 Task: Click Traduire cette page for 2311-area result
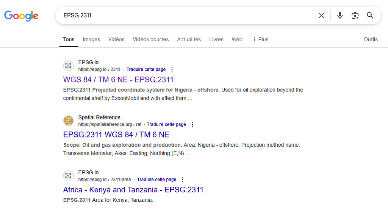(x=156, y=180)
